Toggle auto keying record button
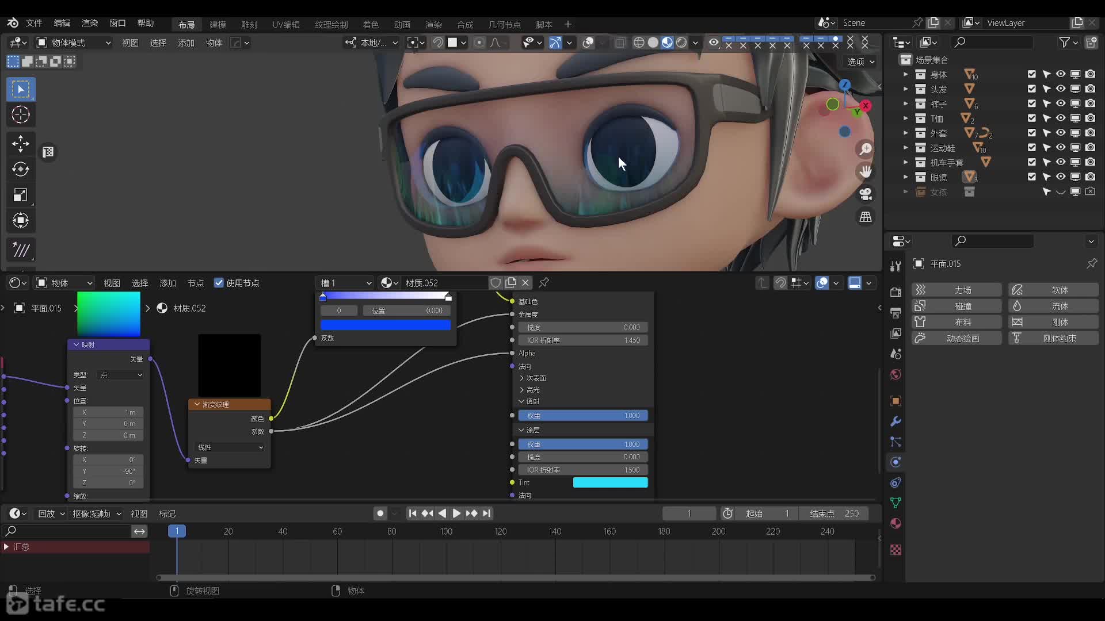1105x621 pixels. coord(380,513)
